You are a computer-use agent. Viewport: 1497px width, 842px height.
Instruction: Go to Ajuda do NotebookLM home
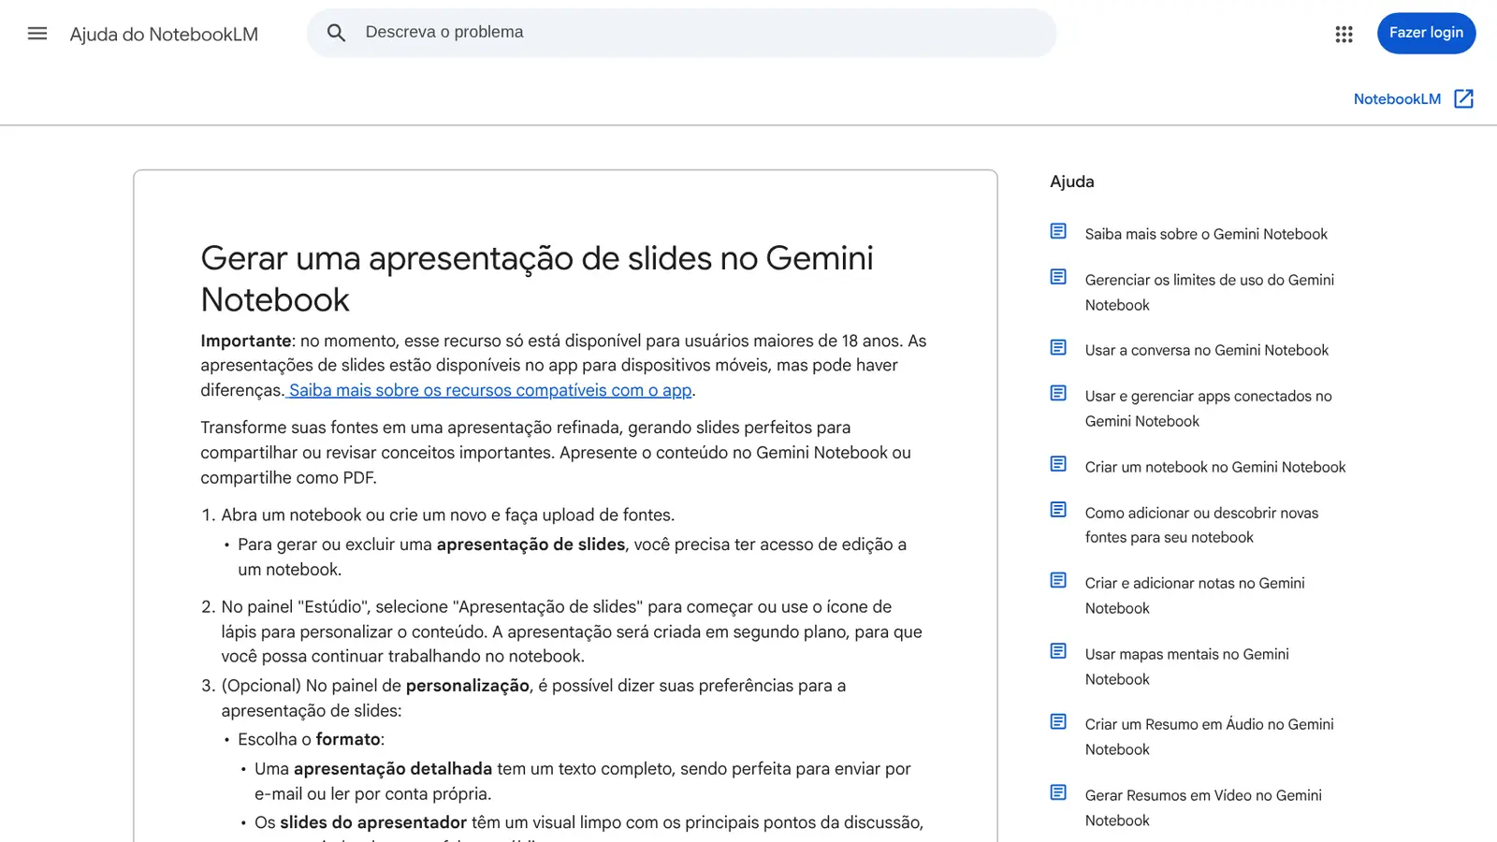(164, 35)
